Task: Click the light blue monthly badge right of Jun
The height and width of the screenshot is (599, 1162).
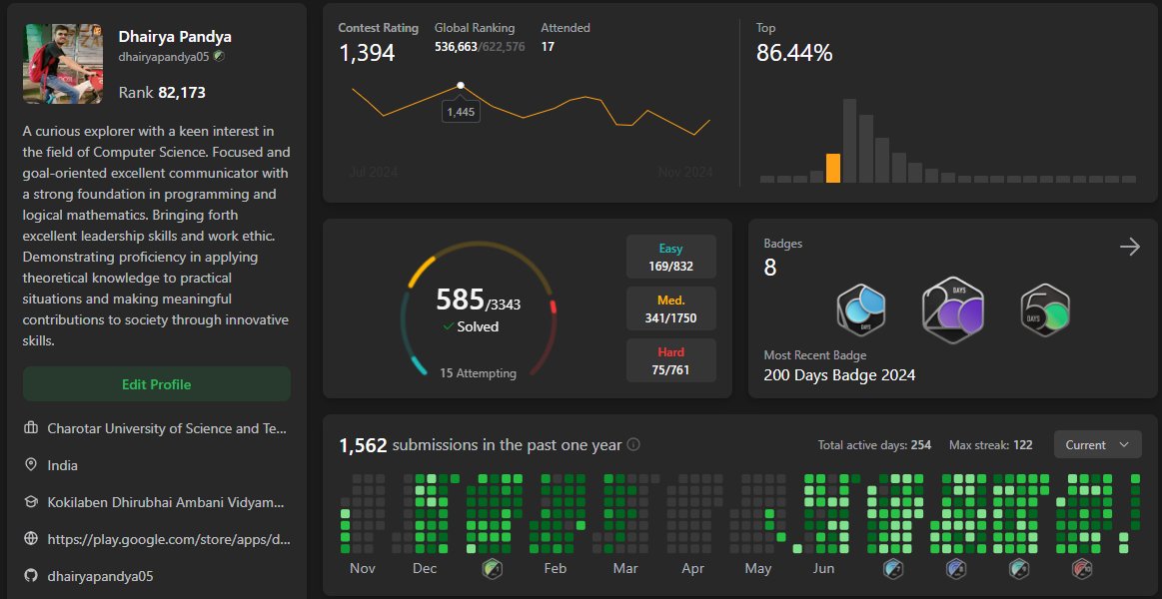Action: point(893,569)
